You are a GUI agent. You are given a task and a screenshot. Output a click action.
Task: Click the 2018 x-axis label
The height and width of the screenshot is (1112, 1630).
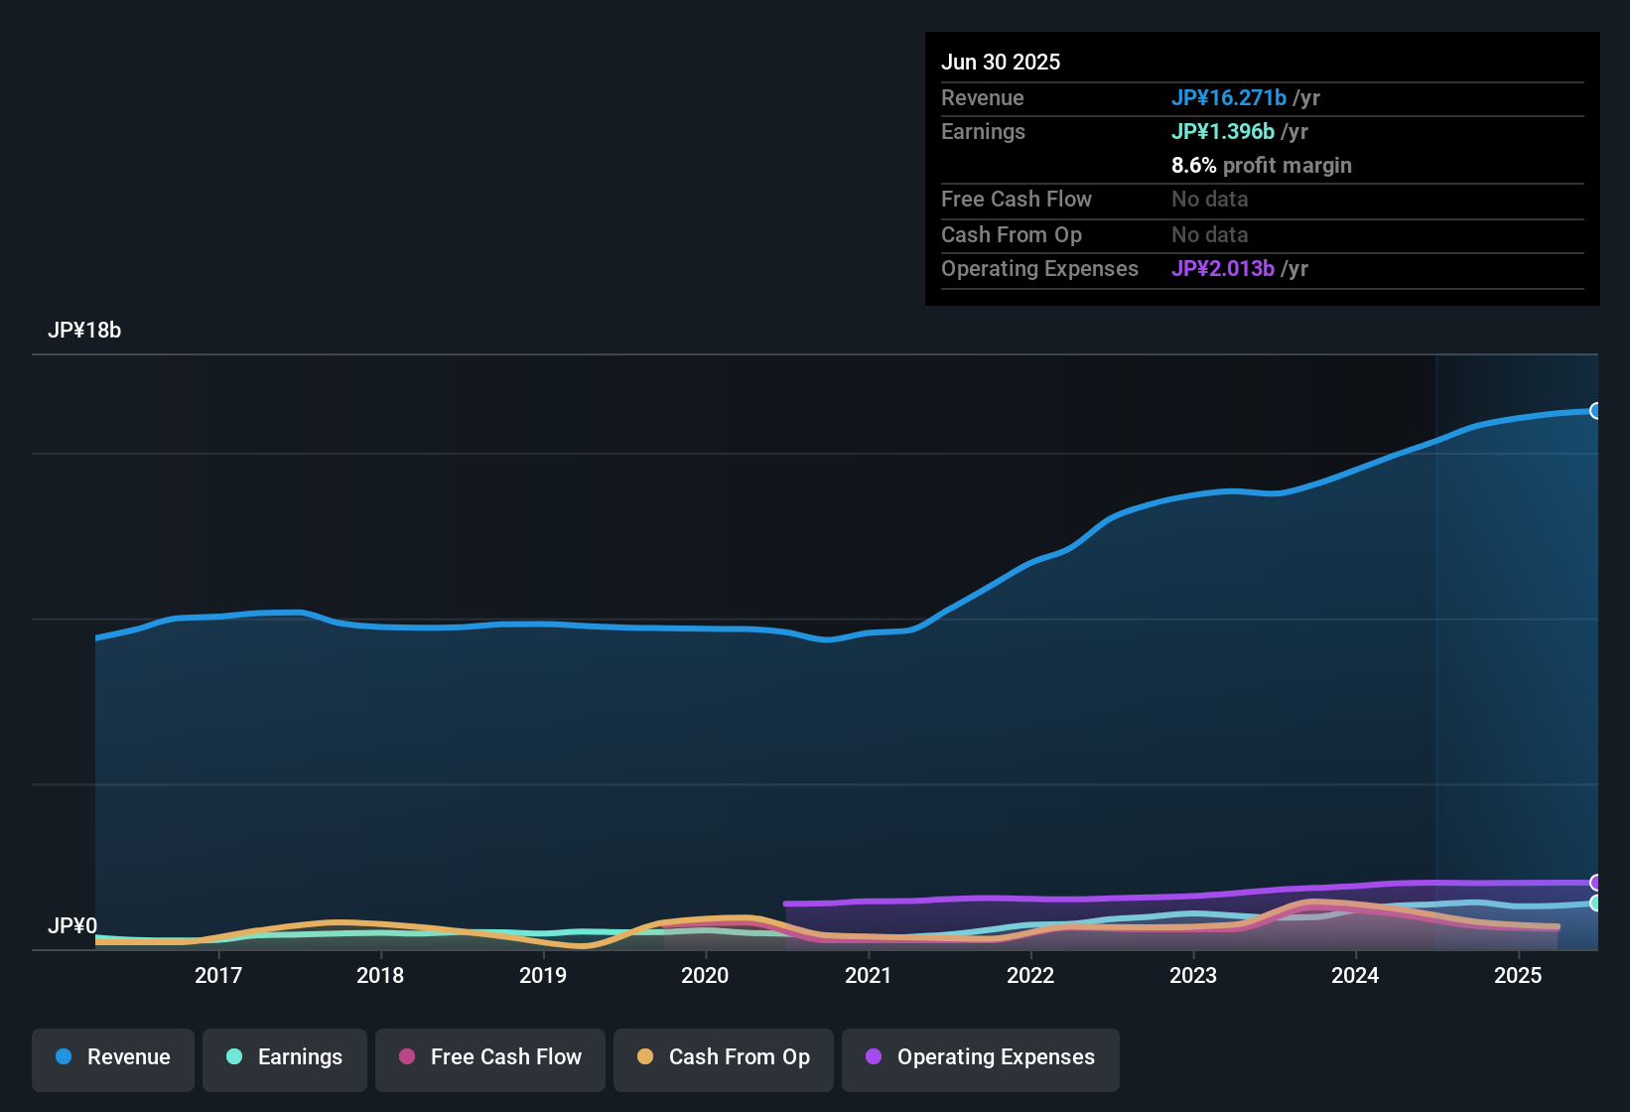click(x=380, y=975)
